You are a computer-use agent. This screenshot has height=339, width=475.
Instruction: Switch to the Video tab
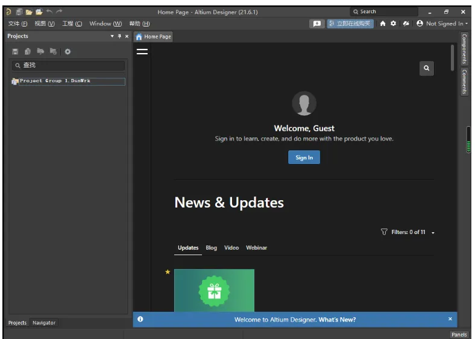[x=231, y=248]
